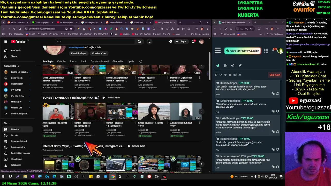Viewport: 331px width, 186px height.
Task: Open the Elmas oguzsasi 11.4.2026 video thumbnail
Action: tap(154, 112)
